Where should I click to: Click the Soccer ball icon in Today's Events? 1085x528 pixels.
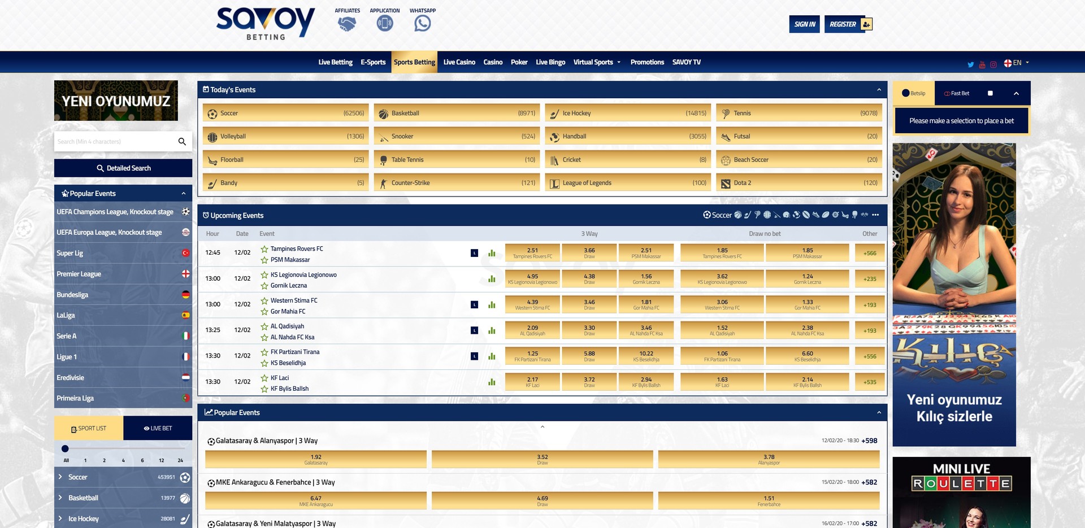point(212,114)
